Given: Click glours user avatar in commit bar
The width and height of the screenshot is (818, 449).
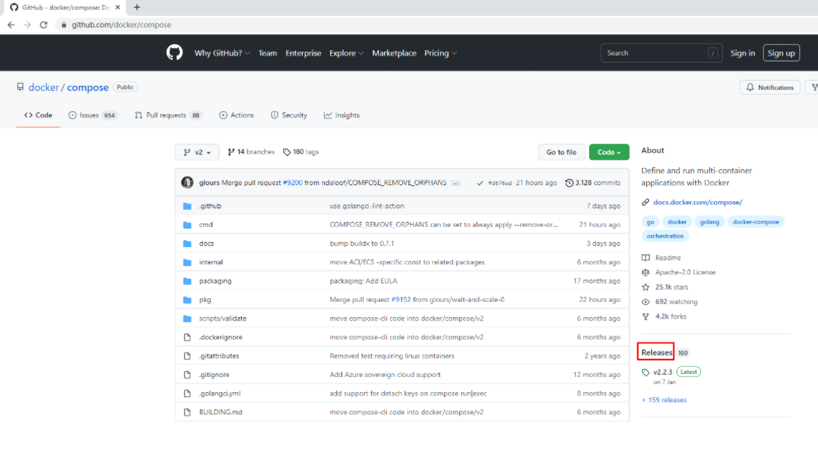Looking at the screenshot, I should [187, 182].
